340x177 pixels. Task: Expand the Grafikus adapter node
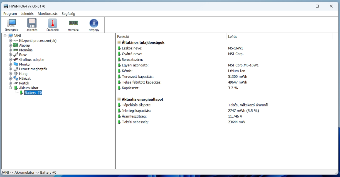(10, 59)
